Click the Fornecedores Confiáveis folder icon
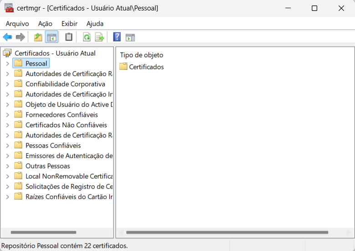 coord(18,114)
